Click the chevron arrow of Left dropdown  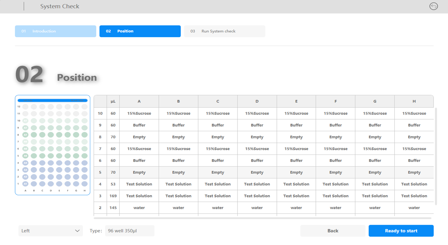[77, 231]
